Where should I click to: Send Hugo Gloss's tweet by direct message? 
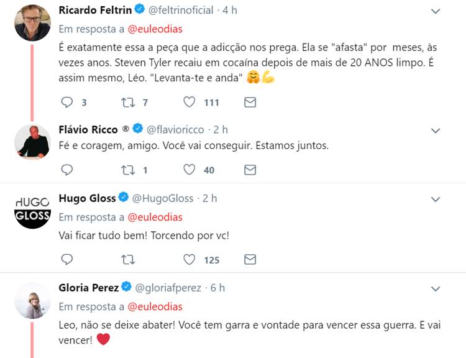pyautogui.click(x=250, y=259)
